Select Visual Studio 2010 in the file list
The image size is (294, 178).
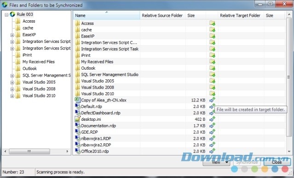[x=98, y=94]
